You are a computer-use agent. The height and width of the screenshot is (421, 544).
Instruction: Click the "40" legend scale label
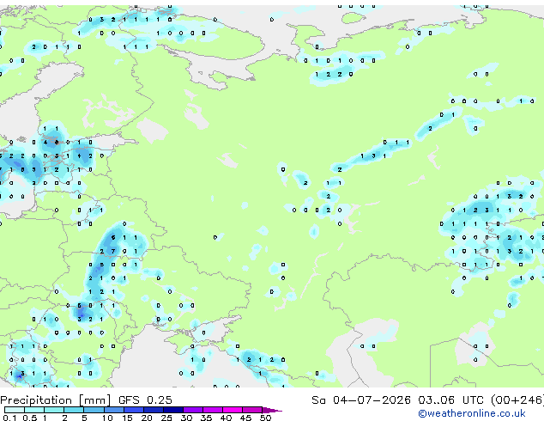226,418
